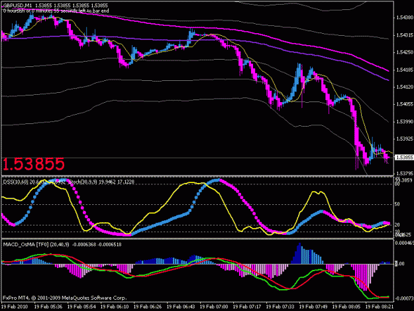Click the 0.00 zero level label in the MACD panel
This screenshot has width=414, height=311.
click(x=399, y=264)
